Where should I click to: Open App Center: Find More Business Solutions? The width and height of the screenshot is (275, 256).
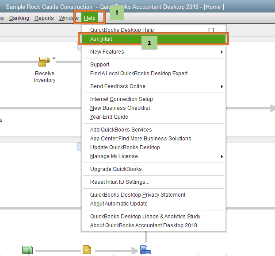point(153,139)
